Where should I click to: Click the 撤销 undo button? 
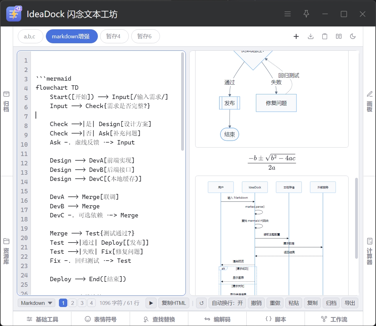[256, 303]
